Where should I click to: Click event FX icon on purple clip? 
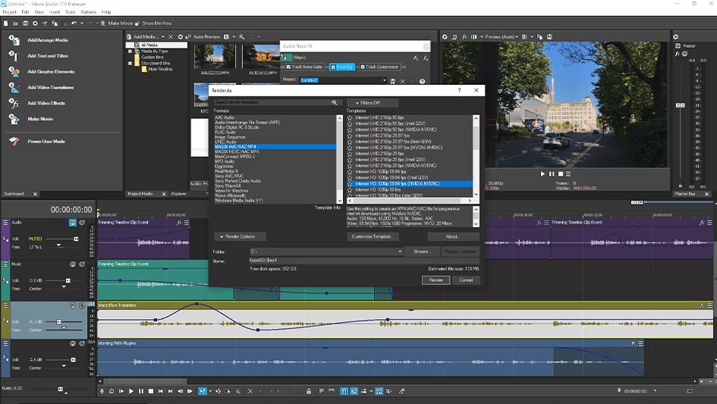click(x=179, y=223)
